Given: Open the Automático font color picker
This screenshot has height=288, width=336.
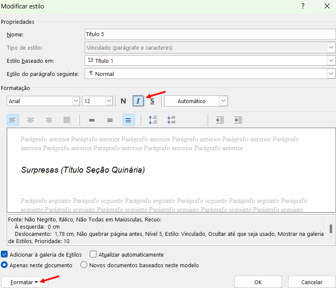Looking at the screenshot, I should click(x=223, y=101).
